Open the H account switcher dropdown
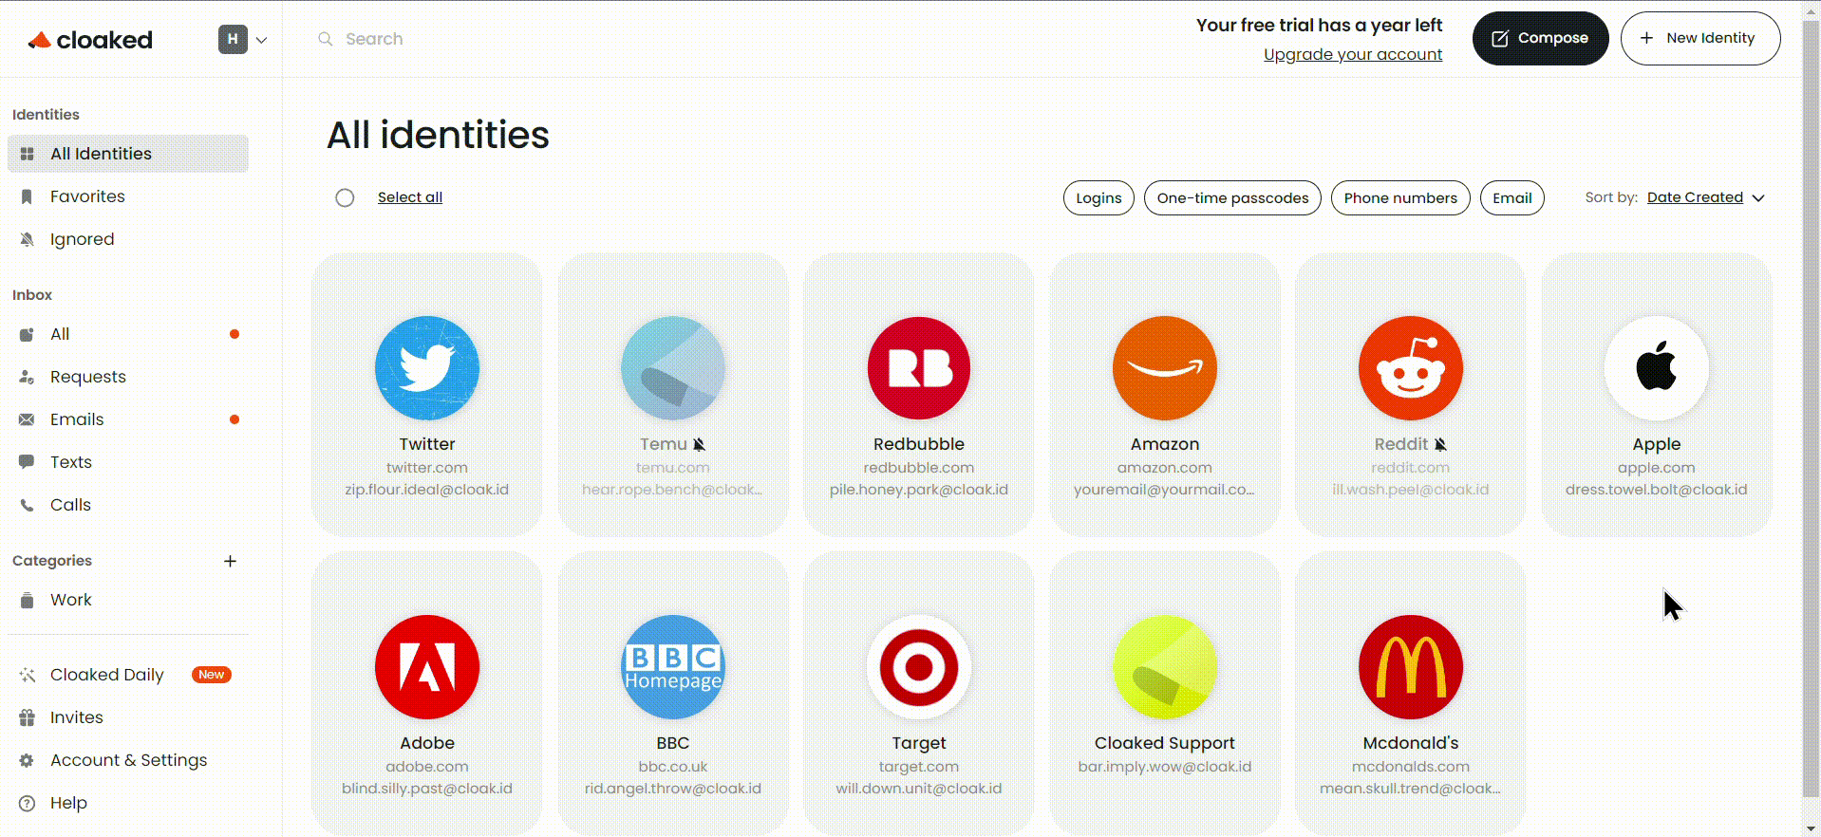Viewport: 1821px width, 837px height. pos(243,39)
